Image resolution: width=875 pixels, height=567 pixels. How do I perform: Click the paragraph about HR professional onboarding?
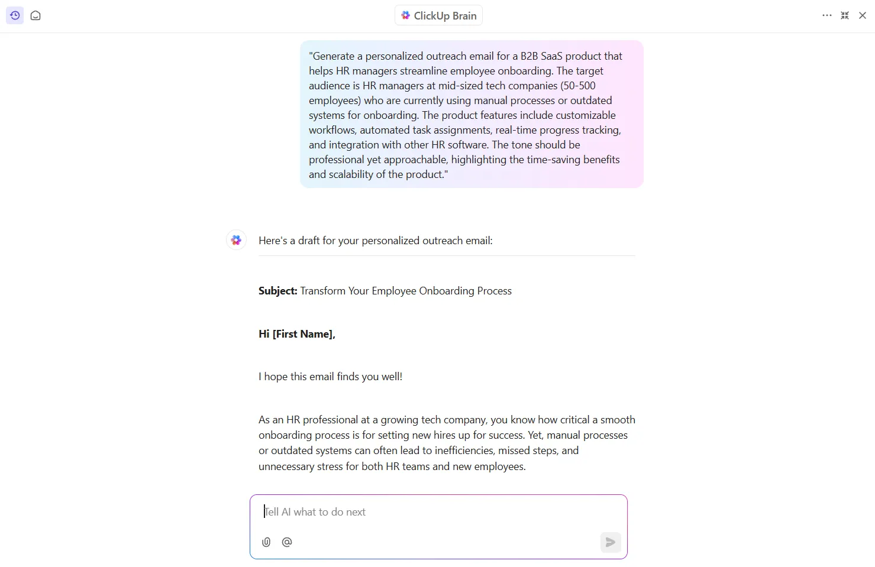point(447,443)
